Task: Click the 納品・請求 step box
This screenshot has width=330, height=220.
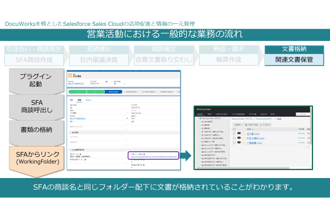Action: 229,56
